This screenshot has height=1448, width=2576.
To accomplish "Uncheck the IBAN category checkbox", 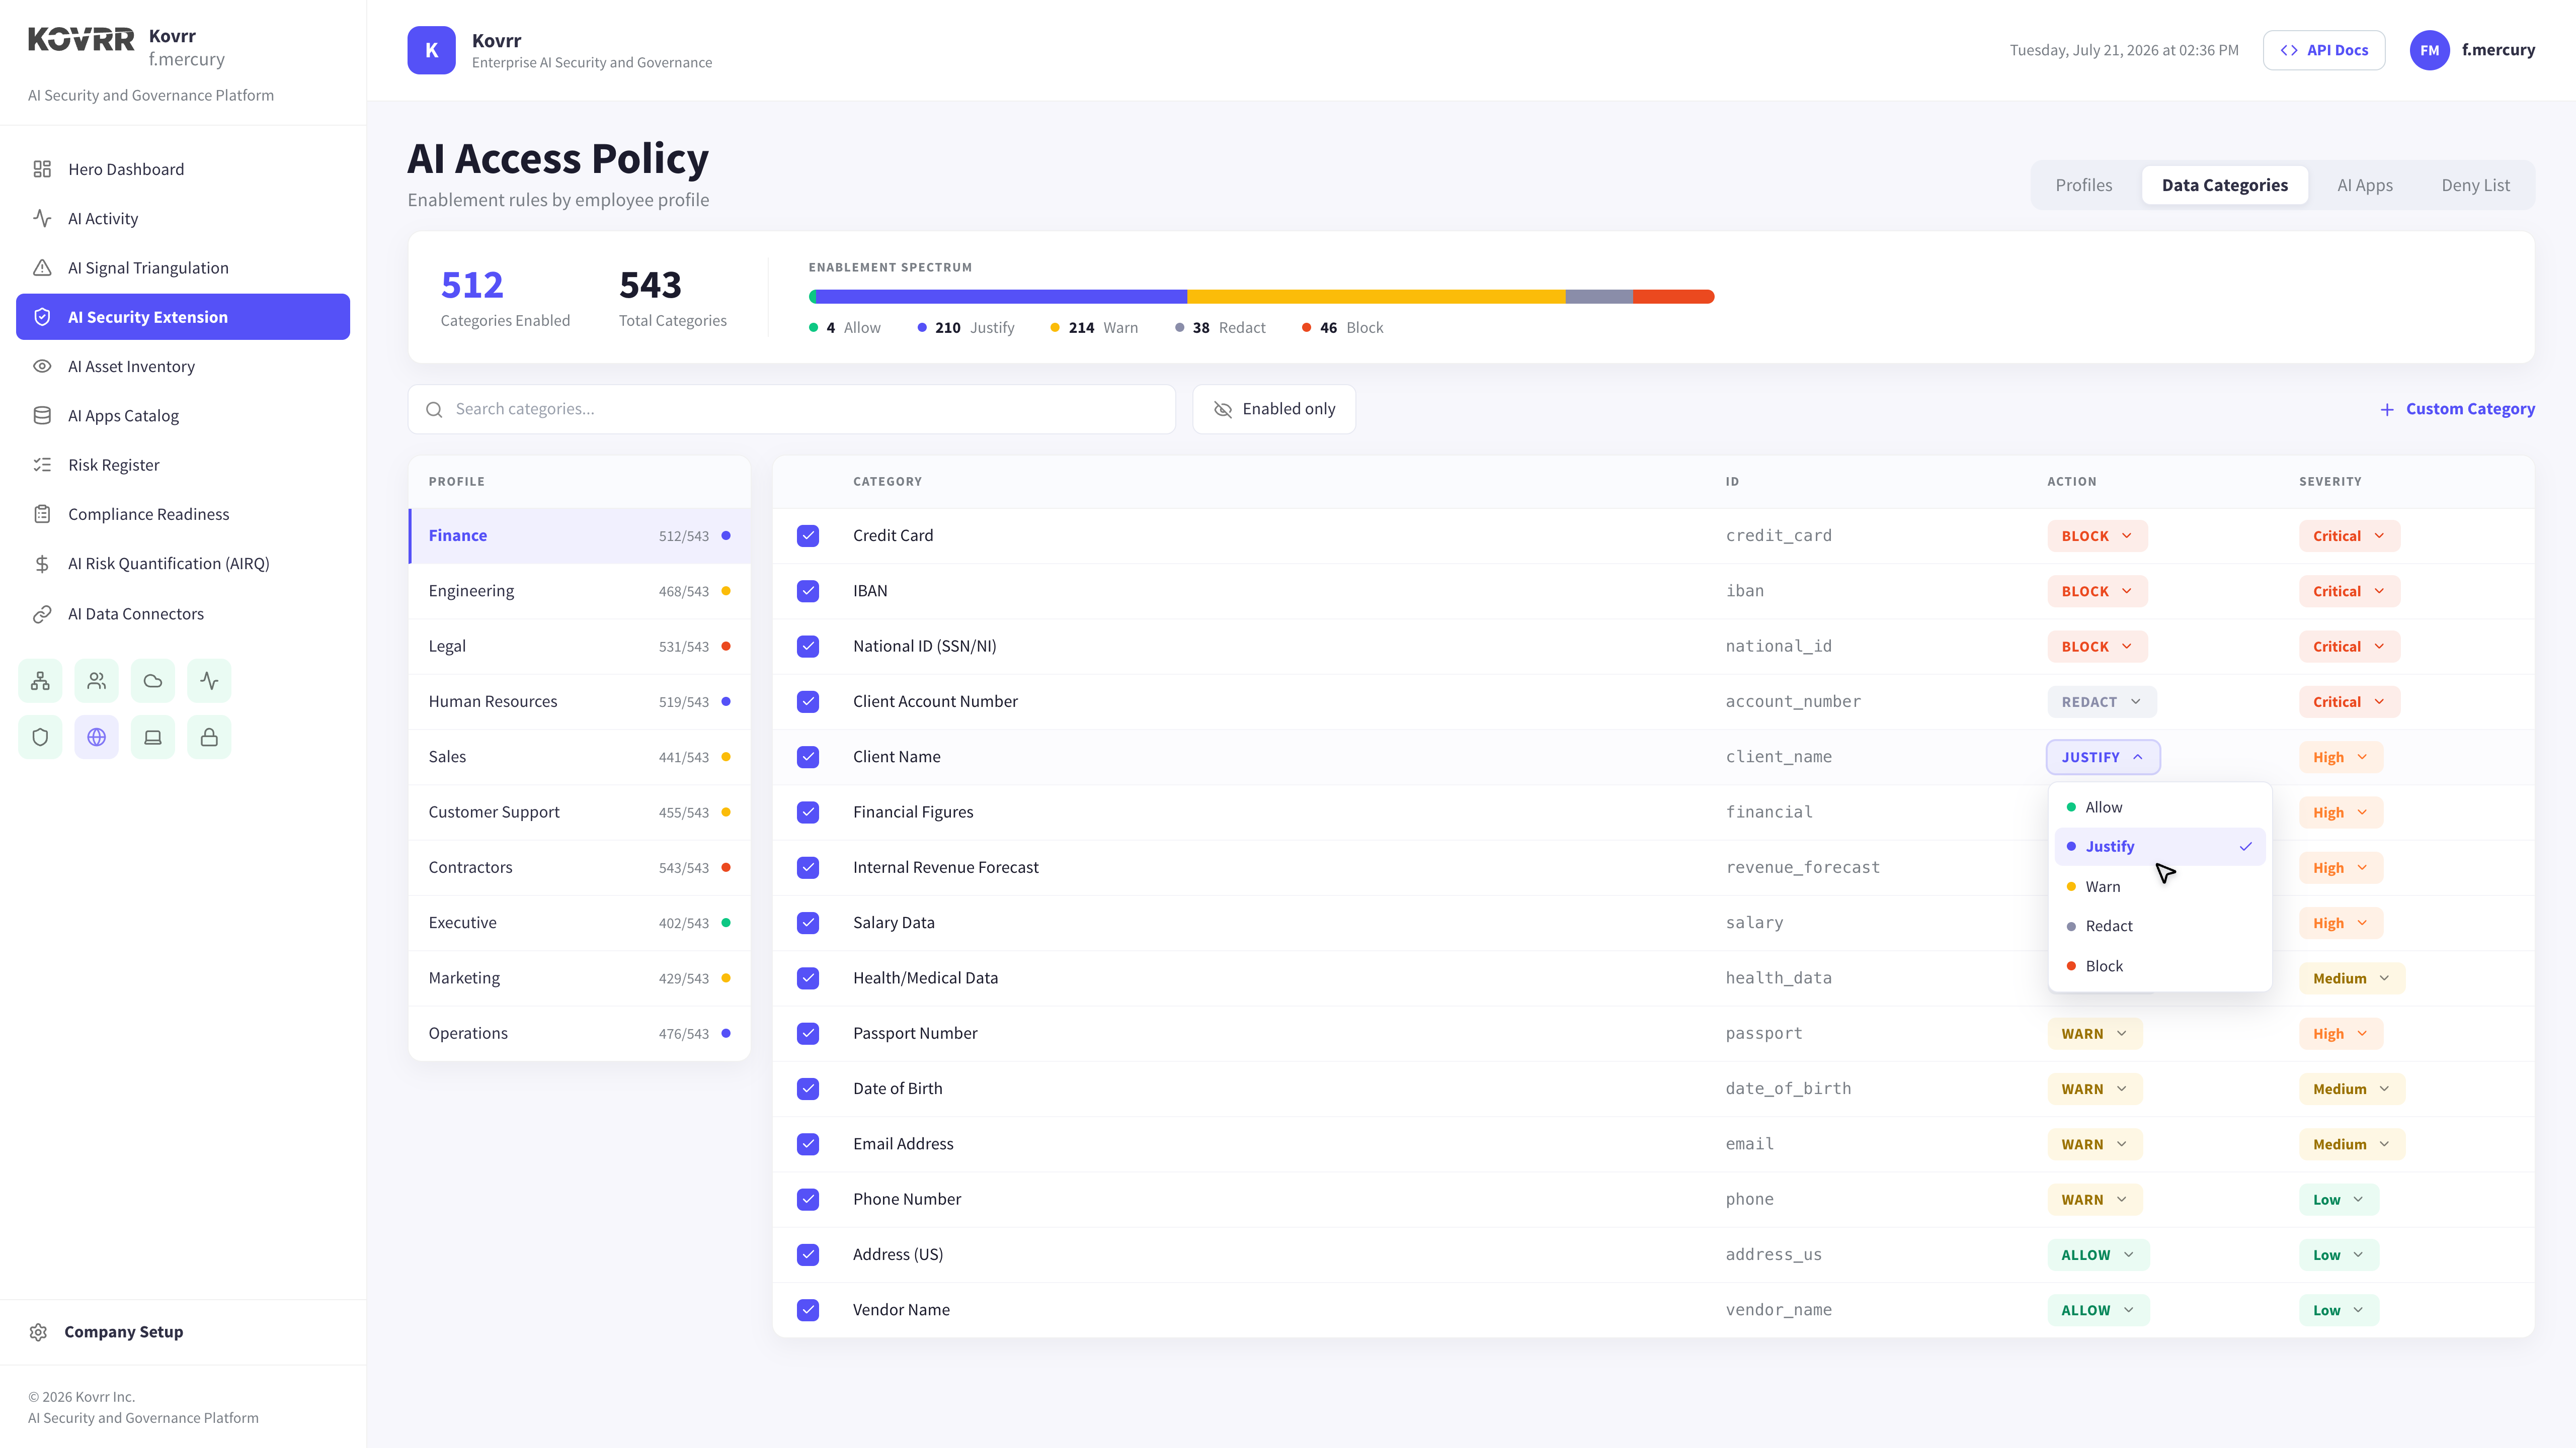I will [x=808, y=591].
